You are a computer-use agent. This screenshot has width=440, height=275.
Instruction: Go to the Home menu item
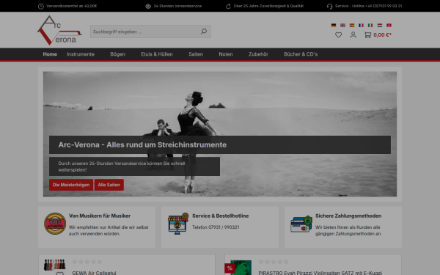tap(50, 54)
